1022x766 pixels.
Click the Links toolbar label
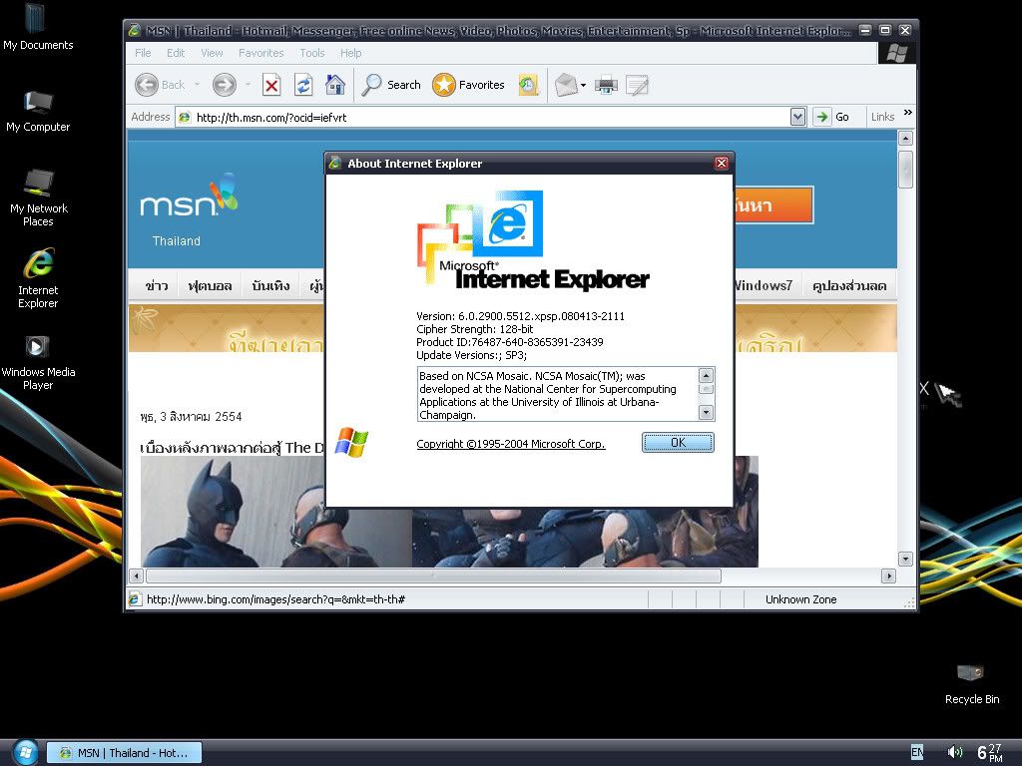(x=882, y=117)
